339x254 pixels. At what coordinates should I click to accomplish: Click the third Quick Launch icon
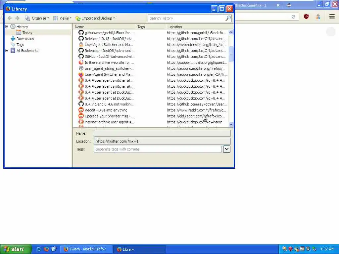point(54,249)
